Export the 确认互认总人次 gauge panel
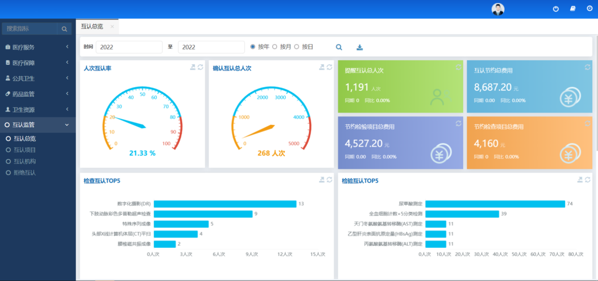Image resolution: width=598 pixels, height=281 pixels. (322, 67)
